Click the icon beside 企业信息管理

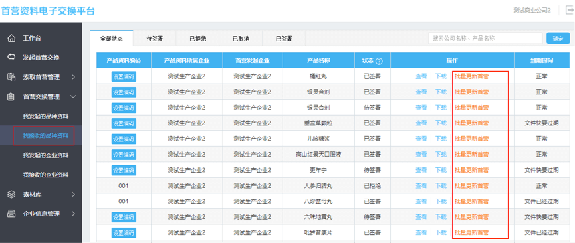tap(12, 214)
